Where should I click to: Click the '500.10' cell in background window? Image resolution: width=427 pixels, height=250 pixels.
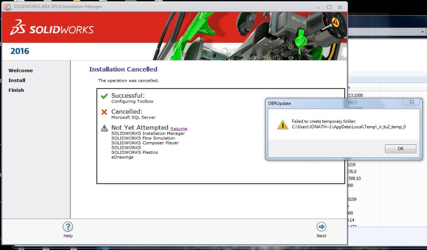354,179
